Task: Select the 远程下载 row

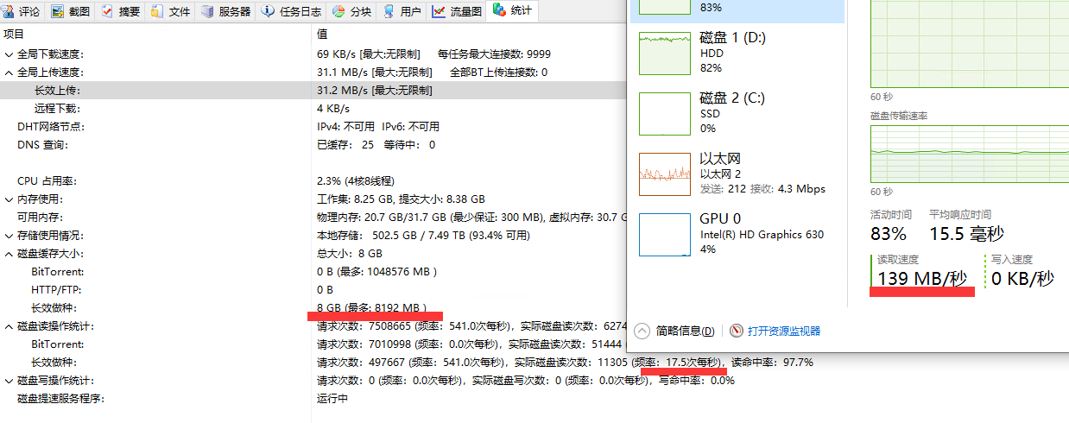Action: [x=313, y=108]
